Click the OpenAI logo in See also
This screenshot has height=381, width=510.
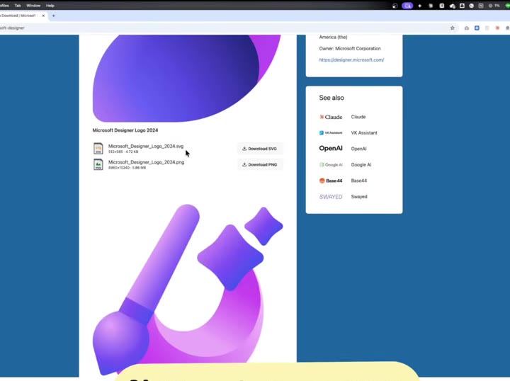click(x=331, y=149)
